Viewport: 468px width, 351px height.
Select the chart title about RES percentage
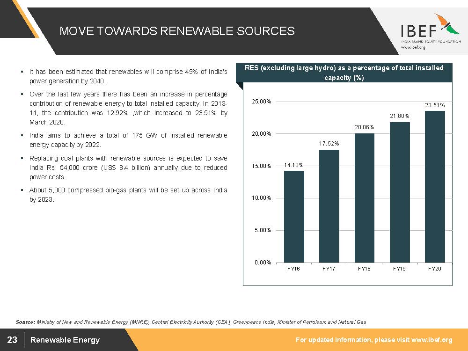[344, 73]
